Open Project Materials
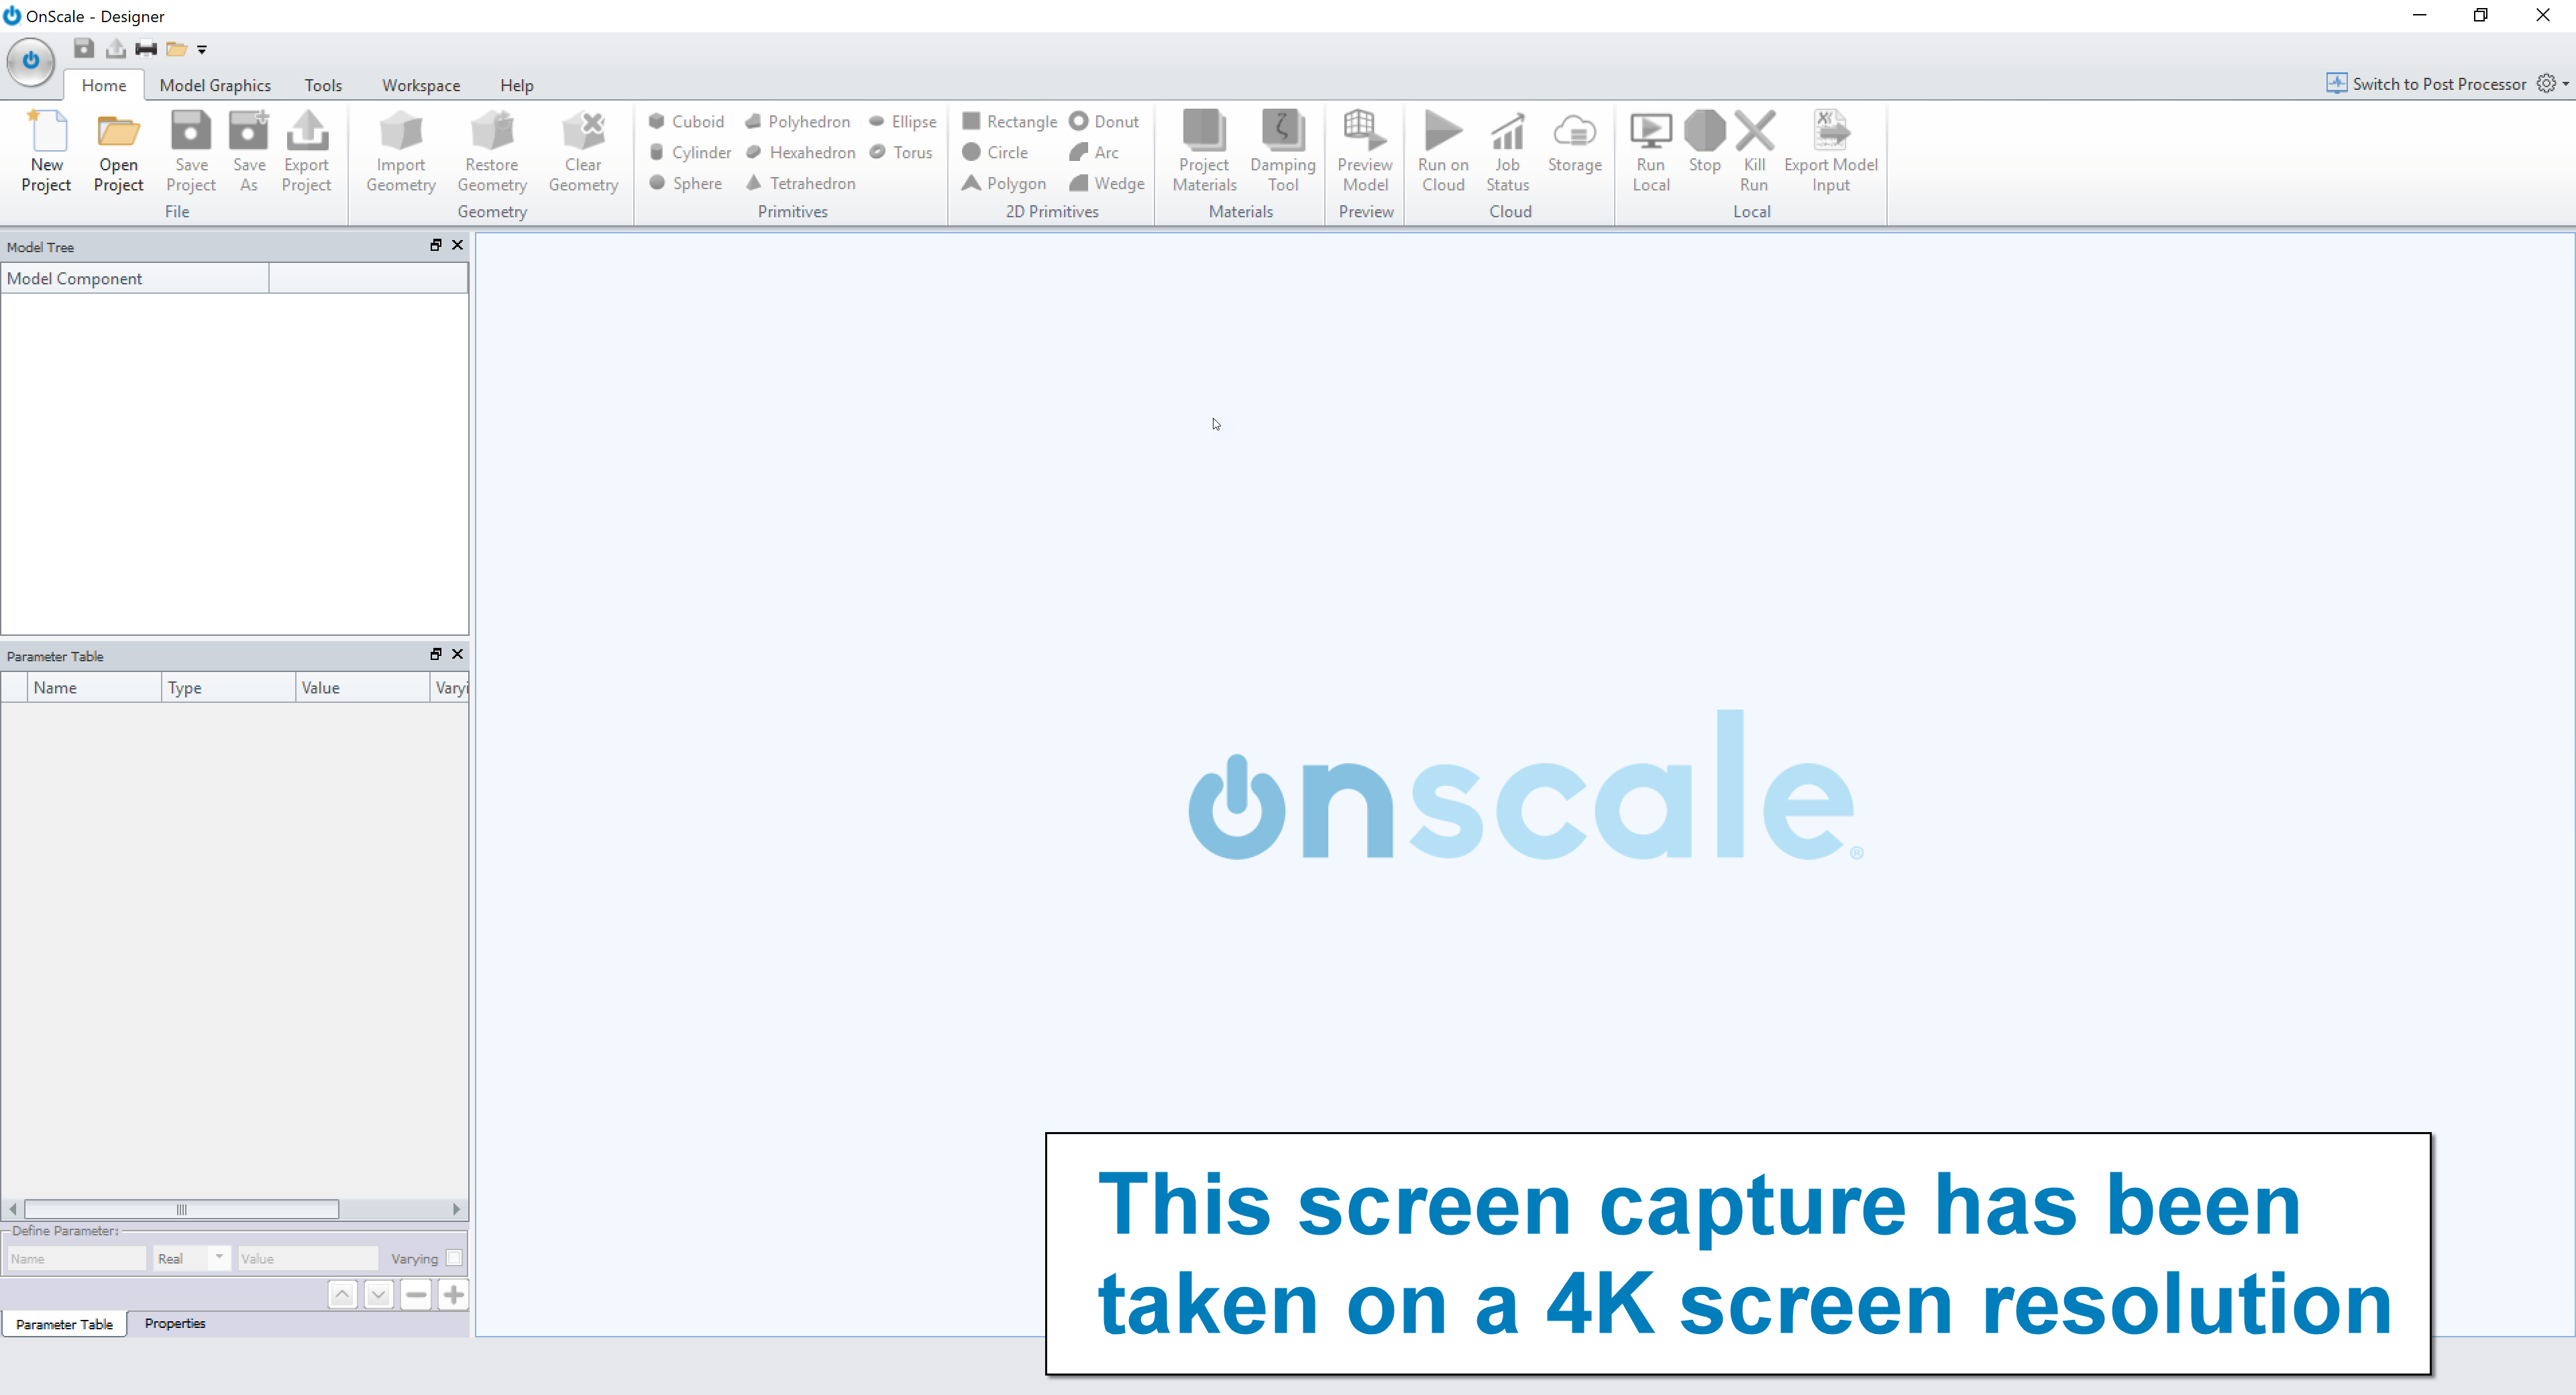The height and width of the screenshot is (1395, 2576). click(x=1204, y=151)
